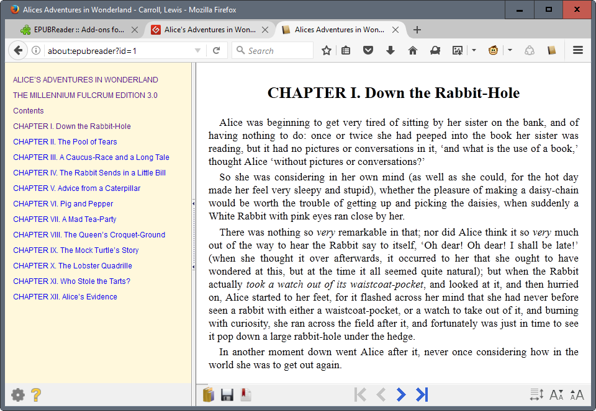Click the red bookmark page icon
The image size is (596, 411).
246,395
